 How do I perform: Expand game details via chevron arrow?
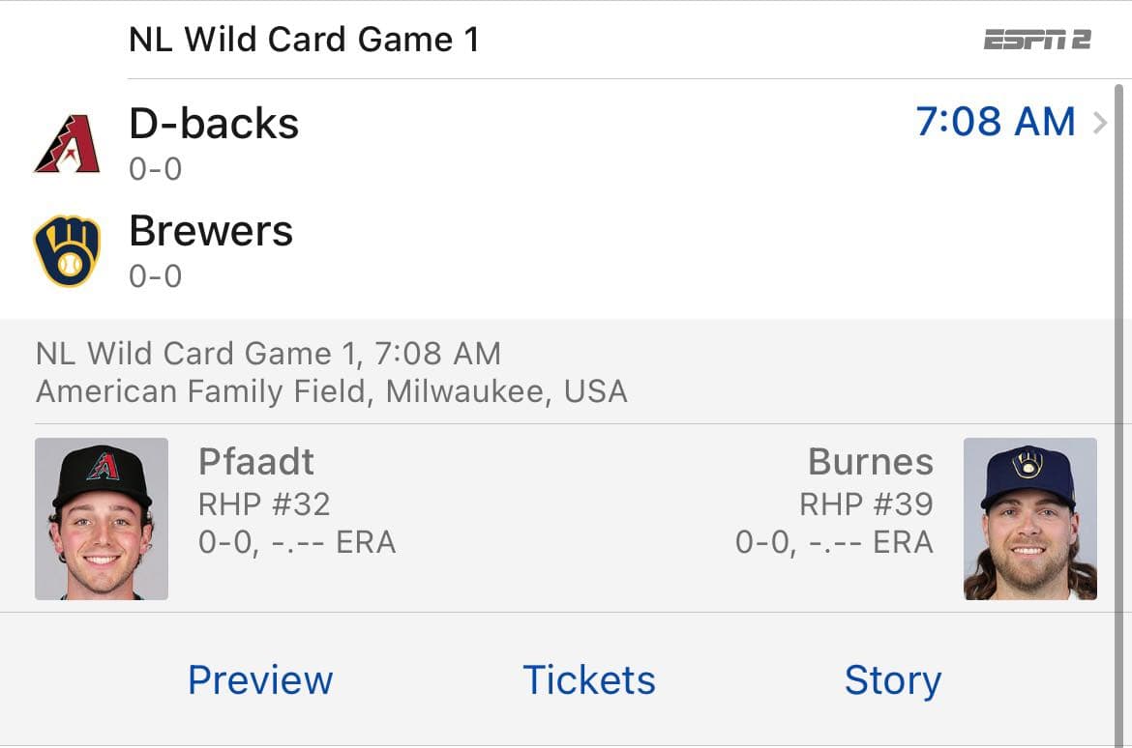coord(1100,124)
